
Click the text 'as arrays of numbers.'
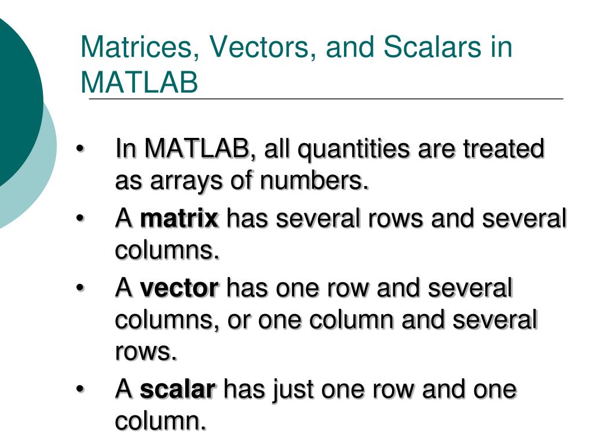tap(241, 180)
